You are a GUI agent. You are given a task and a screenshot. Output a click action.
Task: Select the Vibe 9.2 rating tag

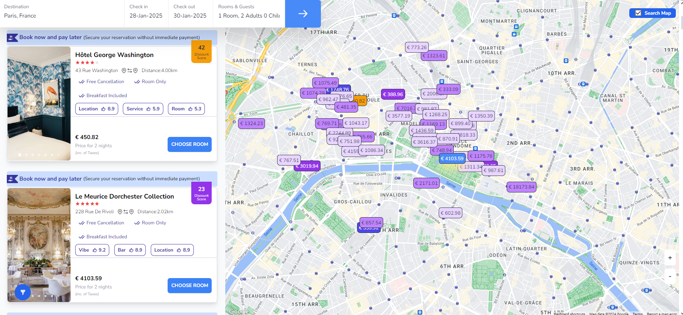click(x=92, y=250)
